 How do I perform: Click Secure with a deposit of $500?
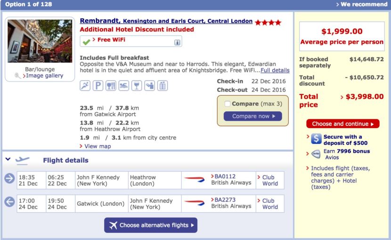click(x=345, y=140)
